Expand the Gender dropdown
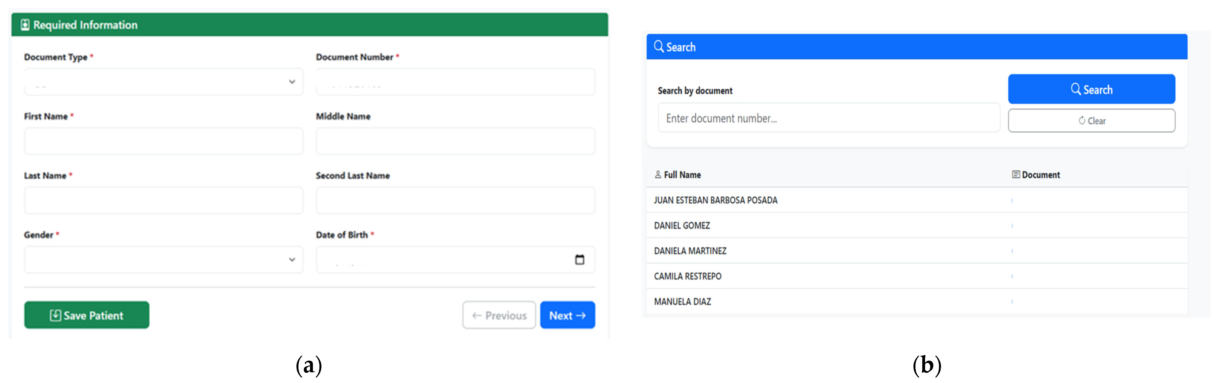1219x383 pixels. [x=163, y=260]
